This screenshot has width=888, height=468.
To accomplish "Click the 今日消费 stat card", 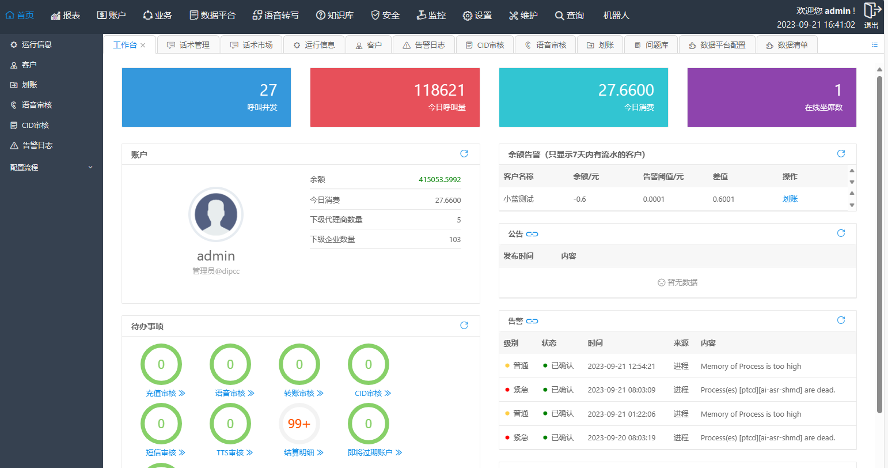I will coord(583,97).
